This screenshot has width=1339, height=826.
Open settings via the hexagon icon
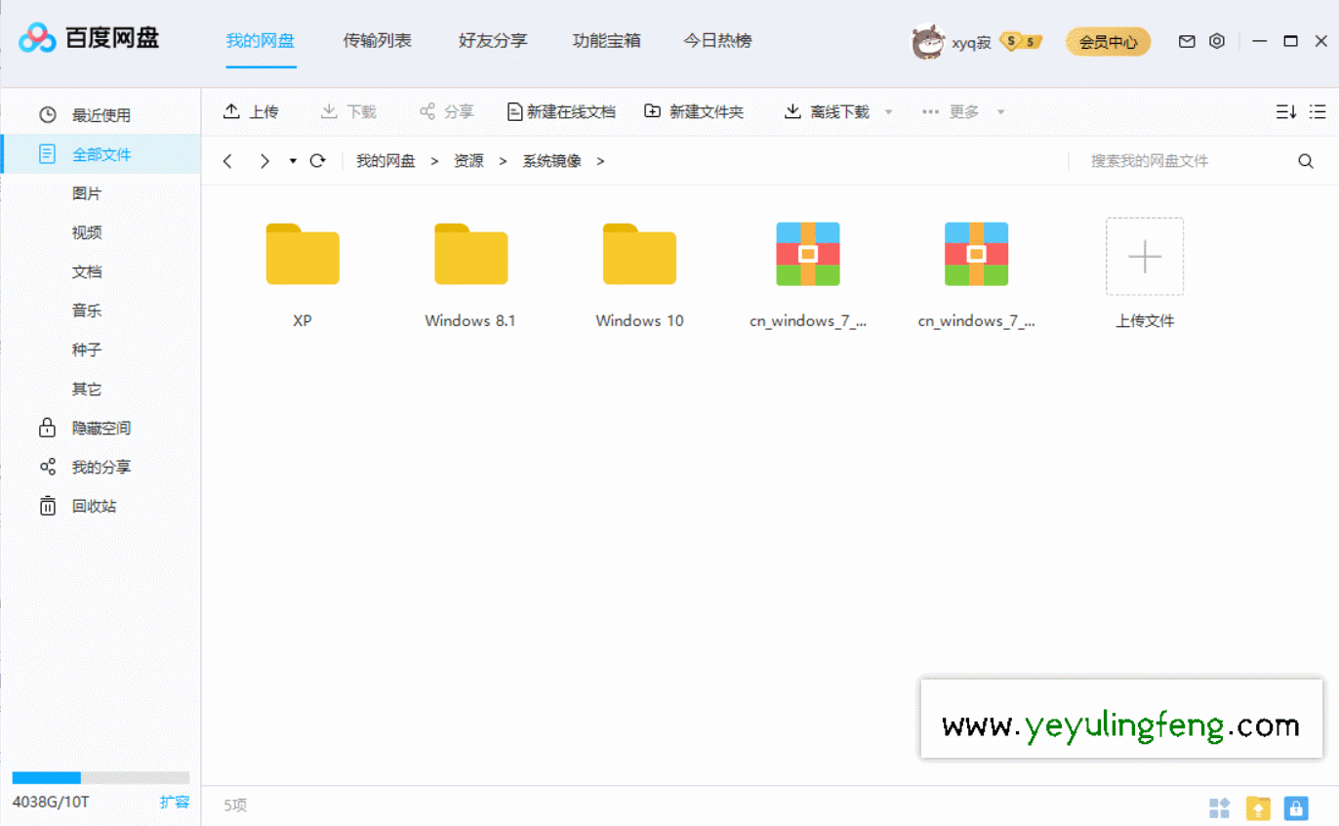tap(1217, 41)
